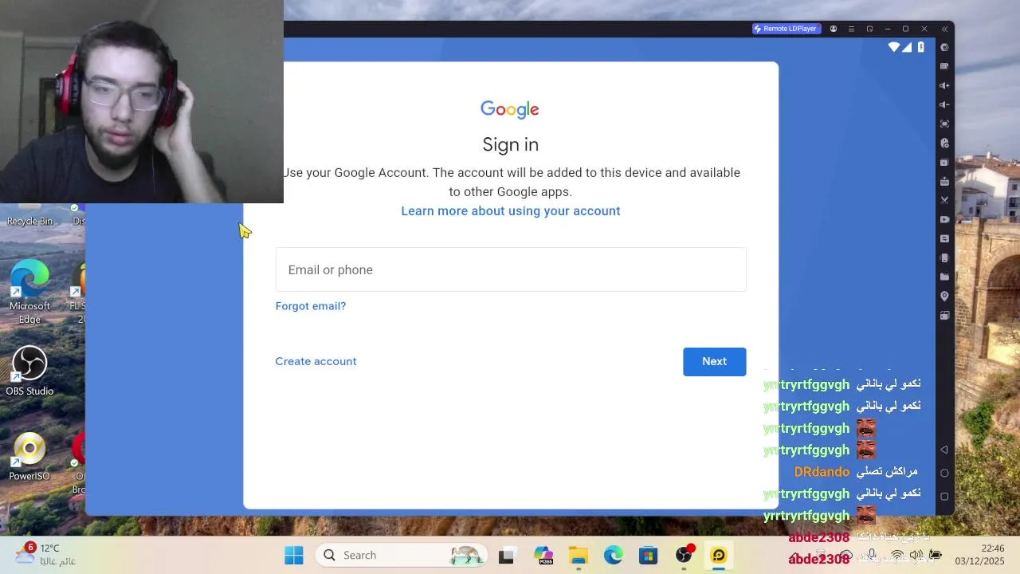Toggle fullscreen icon in LDPlayer sidebar

click(x=944, y=124)
